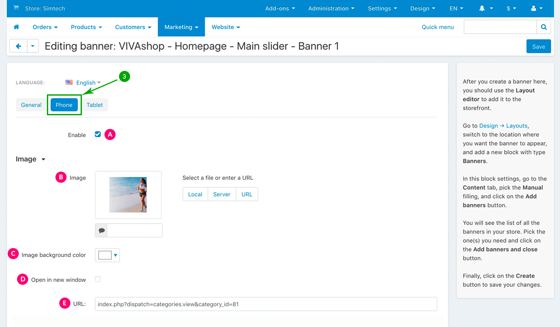Click the banner image thumbnail
Image resolution: width=560 pixels, height=327 pixels.
click(128, 195)
